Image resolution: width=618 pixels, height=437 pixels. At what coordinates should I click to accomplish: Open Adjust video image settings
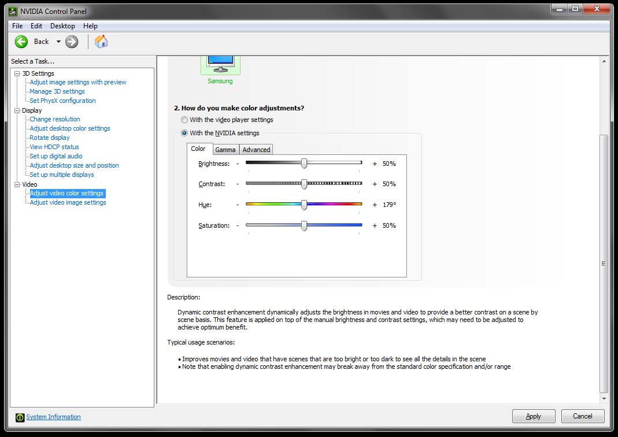click(x=68, y=202)
